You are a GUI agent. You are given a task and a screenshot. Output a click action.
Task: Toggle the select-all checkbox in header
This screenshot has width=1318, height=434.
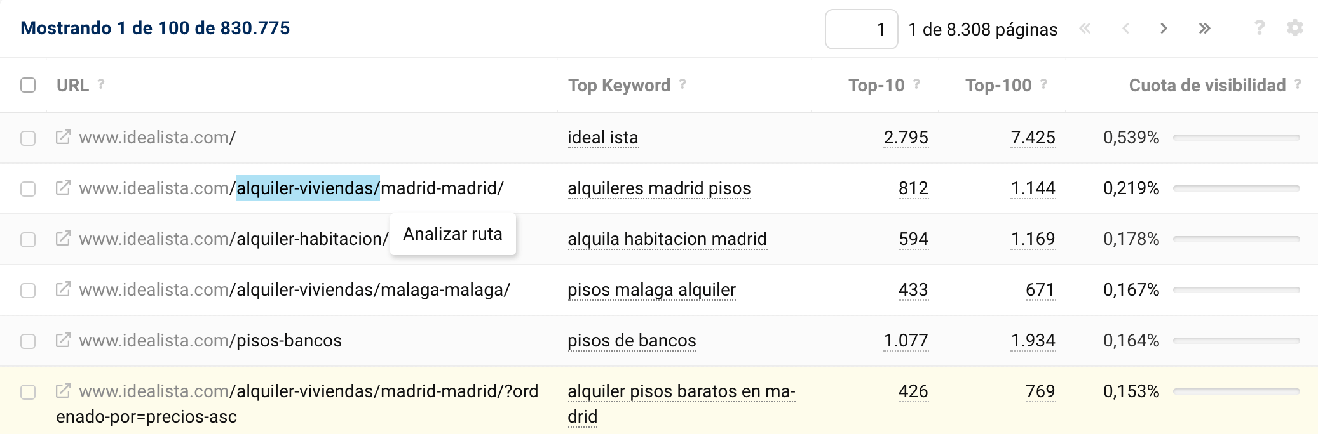(x=28, y=85)
